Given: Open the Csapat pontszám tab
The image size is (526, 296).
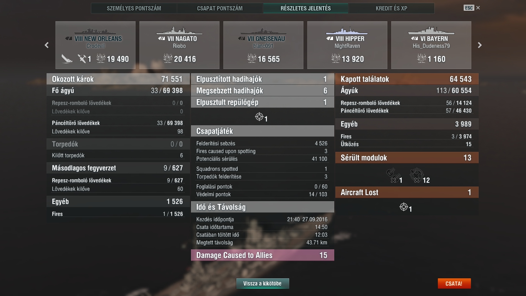Looking at the screenshot, I should click(x=220, y=8).
